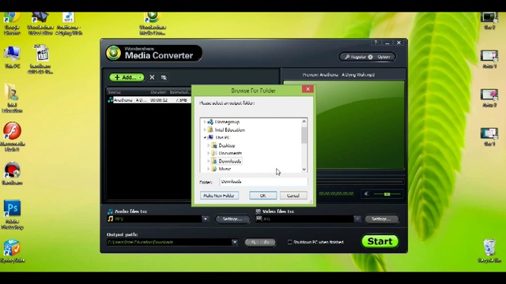506x284 pixels.
Task: Click the open output folder icon
Action: click(267, 242)
